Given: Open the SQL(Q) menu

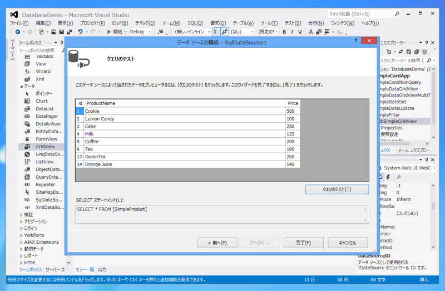Looking at the screenshot, I should tap(195, 23).
